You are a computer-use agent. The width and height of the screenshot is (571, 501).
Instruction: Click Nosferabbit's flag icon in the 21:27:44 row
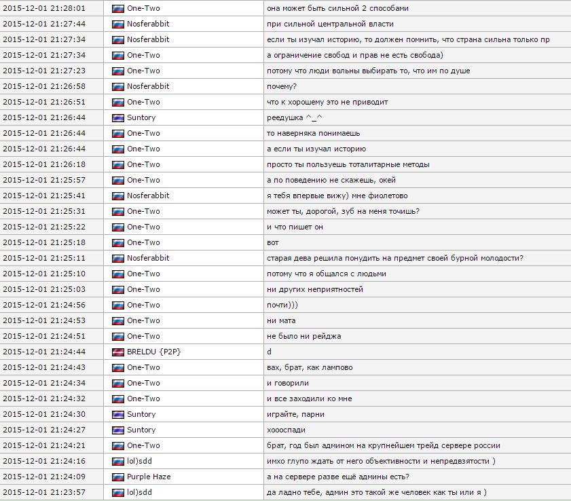tap(117, 24)
